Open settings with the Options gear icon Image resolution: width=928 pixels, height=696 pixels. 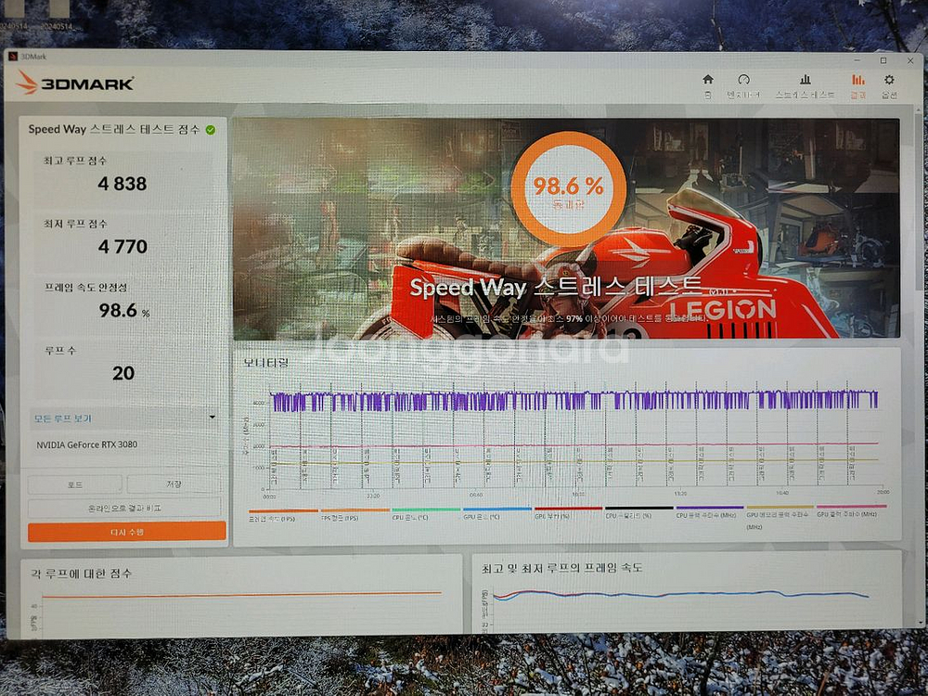888,79
